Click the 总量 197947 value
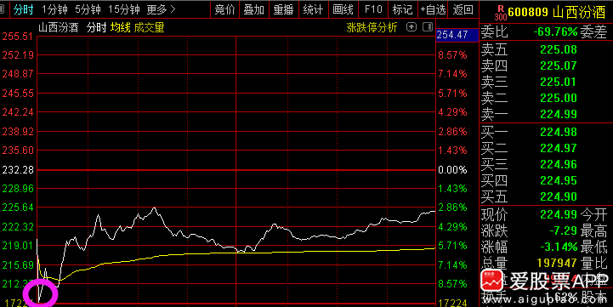The width and height of the screenshot is (613, 307). [557, 263]
